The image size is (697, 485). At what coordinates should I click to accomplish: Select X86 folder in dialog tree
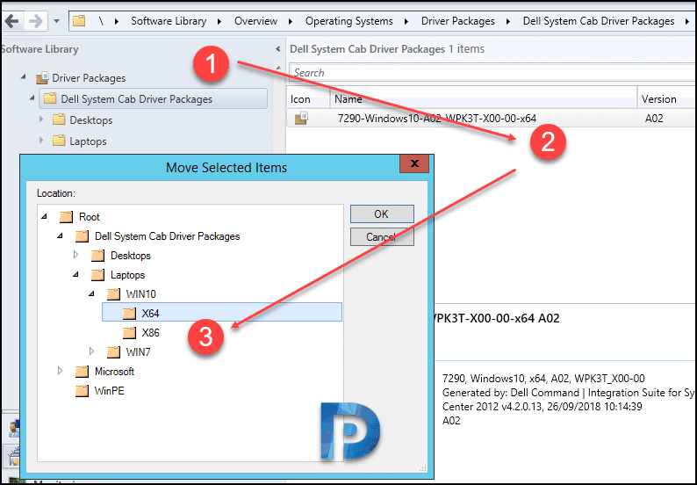[150, 333]
